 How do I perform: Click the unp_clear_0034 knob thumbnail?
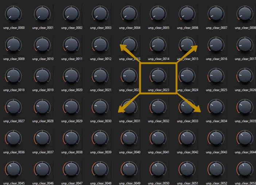[216, 107]
